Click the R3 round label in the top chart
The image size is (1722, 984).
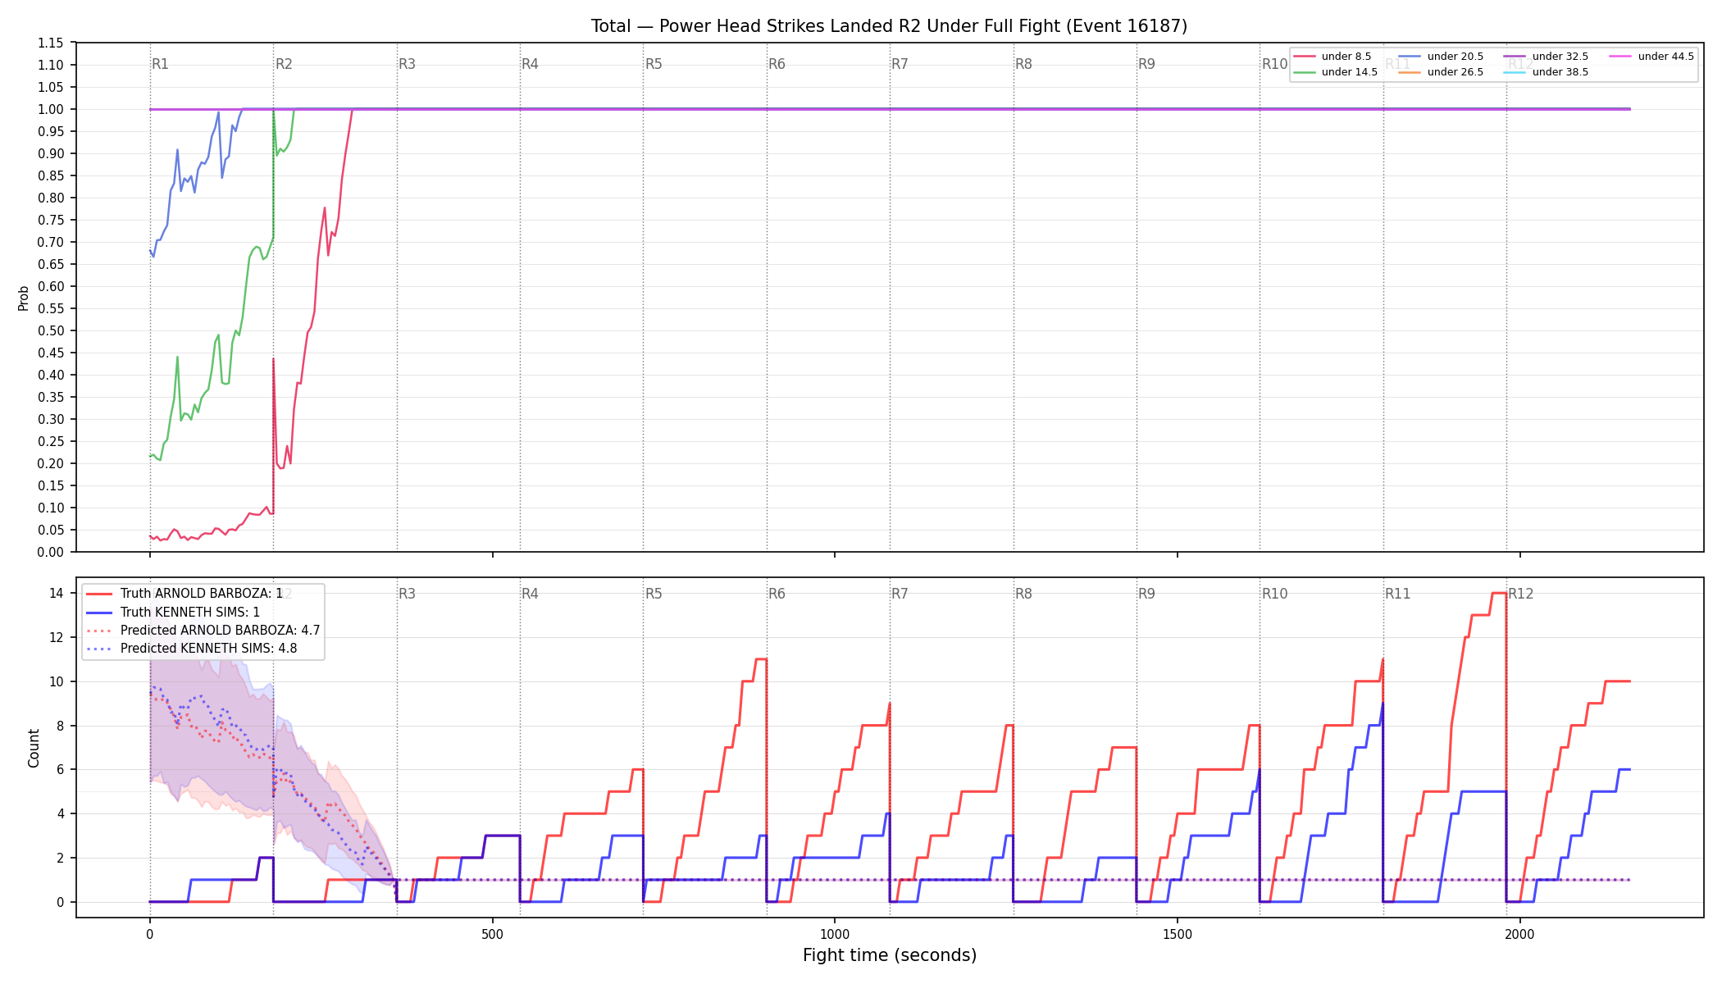[407, 64]
